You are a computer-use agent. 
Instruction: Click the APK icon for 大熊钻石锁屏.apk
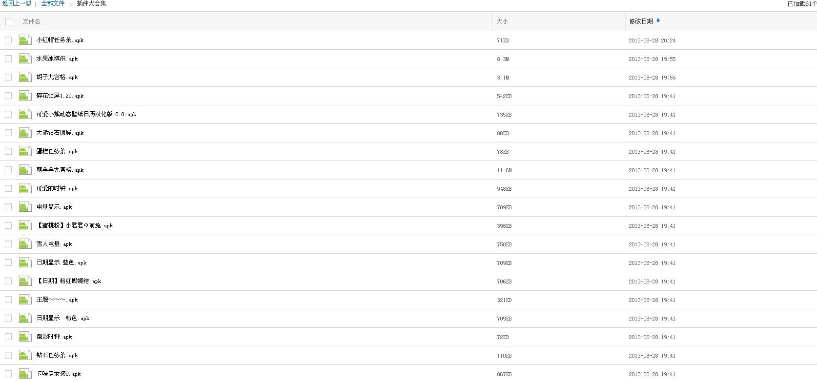(25, 133)
